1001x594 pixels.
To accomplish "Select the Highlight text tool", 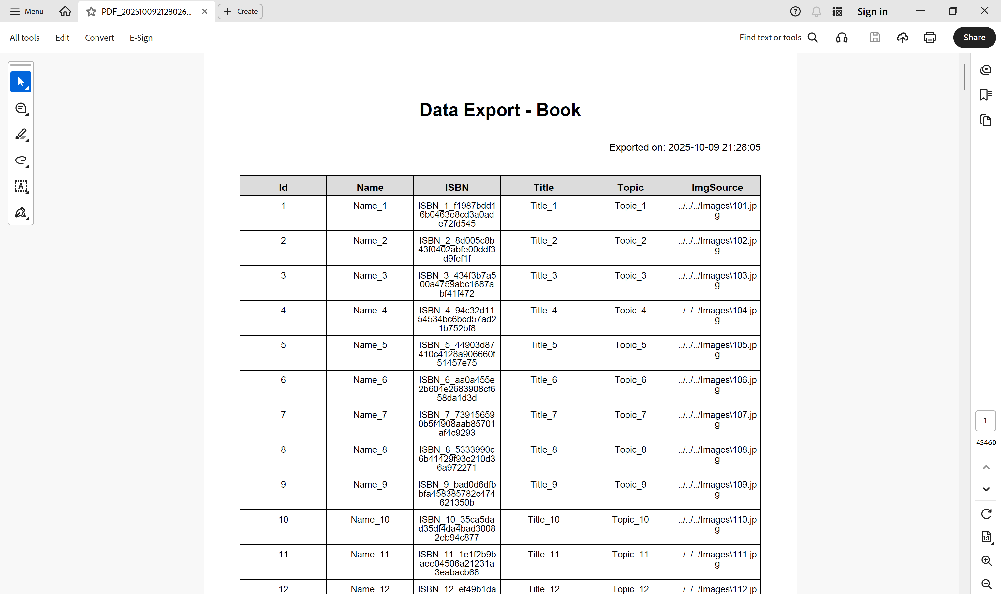I will 21,134.
